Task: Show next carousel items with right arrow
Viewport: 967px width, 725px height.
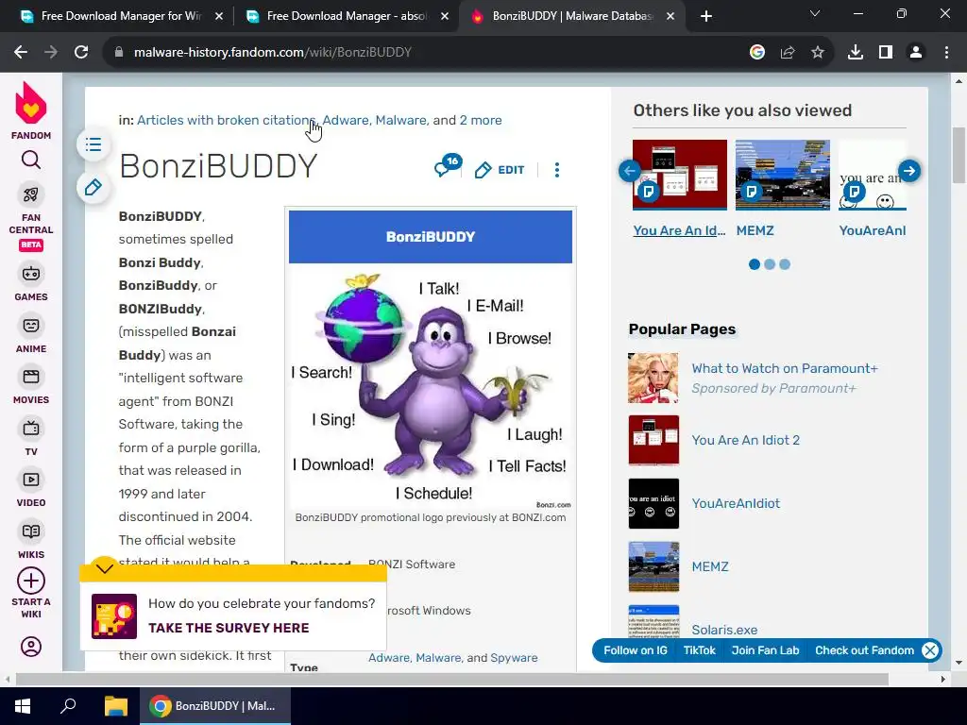Action: tap(909, 171)
